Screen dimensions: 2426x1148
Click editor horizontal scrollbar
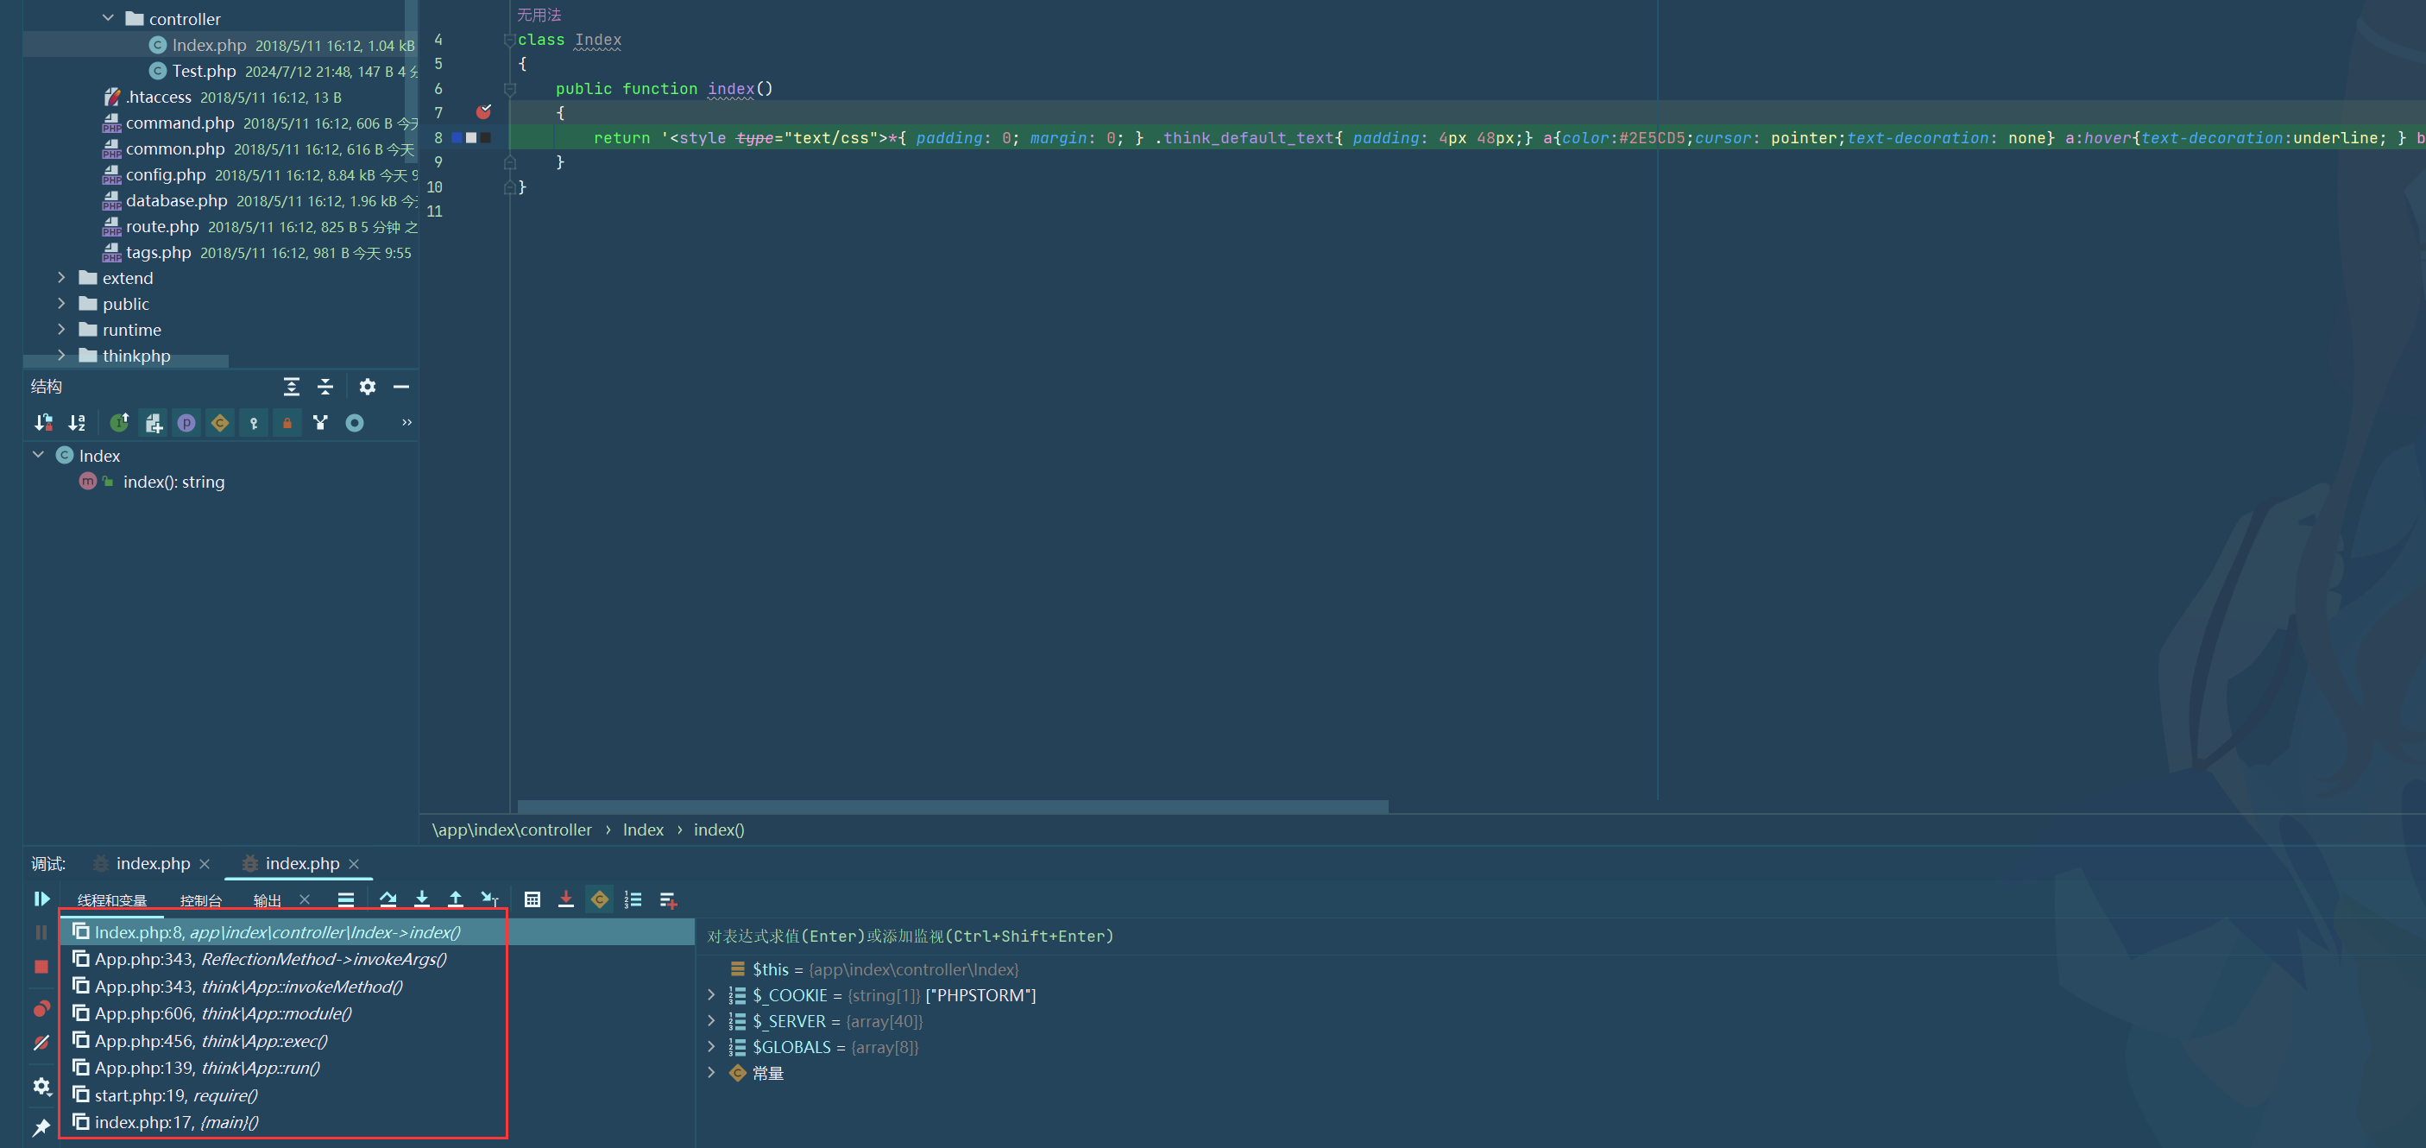click(952, 806)
